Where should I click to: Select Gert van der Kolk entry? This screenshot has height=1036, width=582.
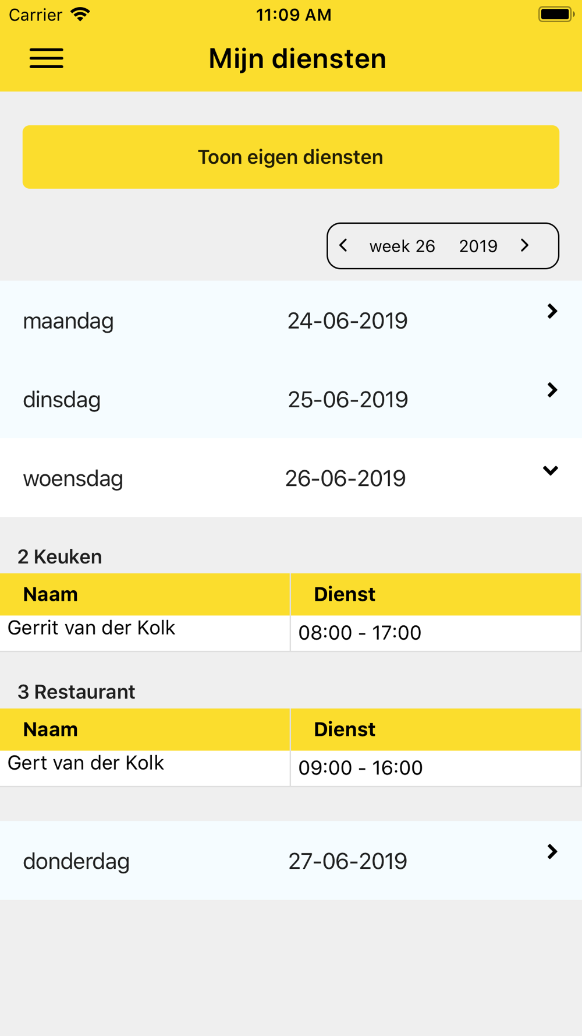coord(86,763)
